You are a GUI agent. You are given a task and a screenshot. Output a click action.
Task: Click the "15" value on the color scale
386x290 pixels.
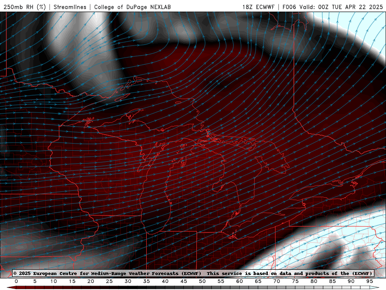point(72,281)
